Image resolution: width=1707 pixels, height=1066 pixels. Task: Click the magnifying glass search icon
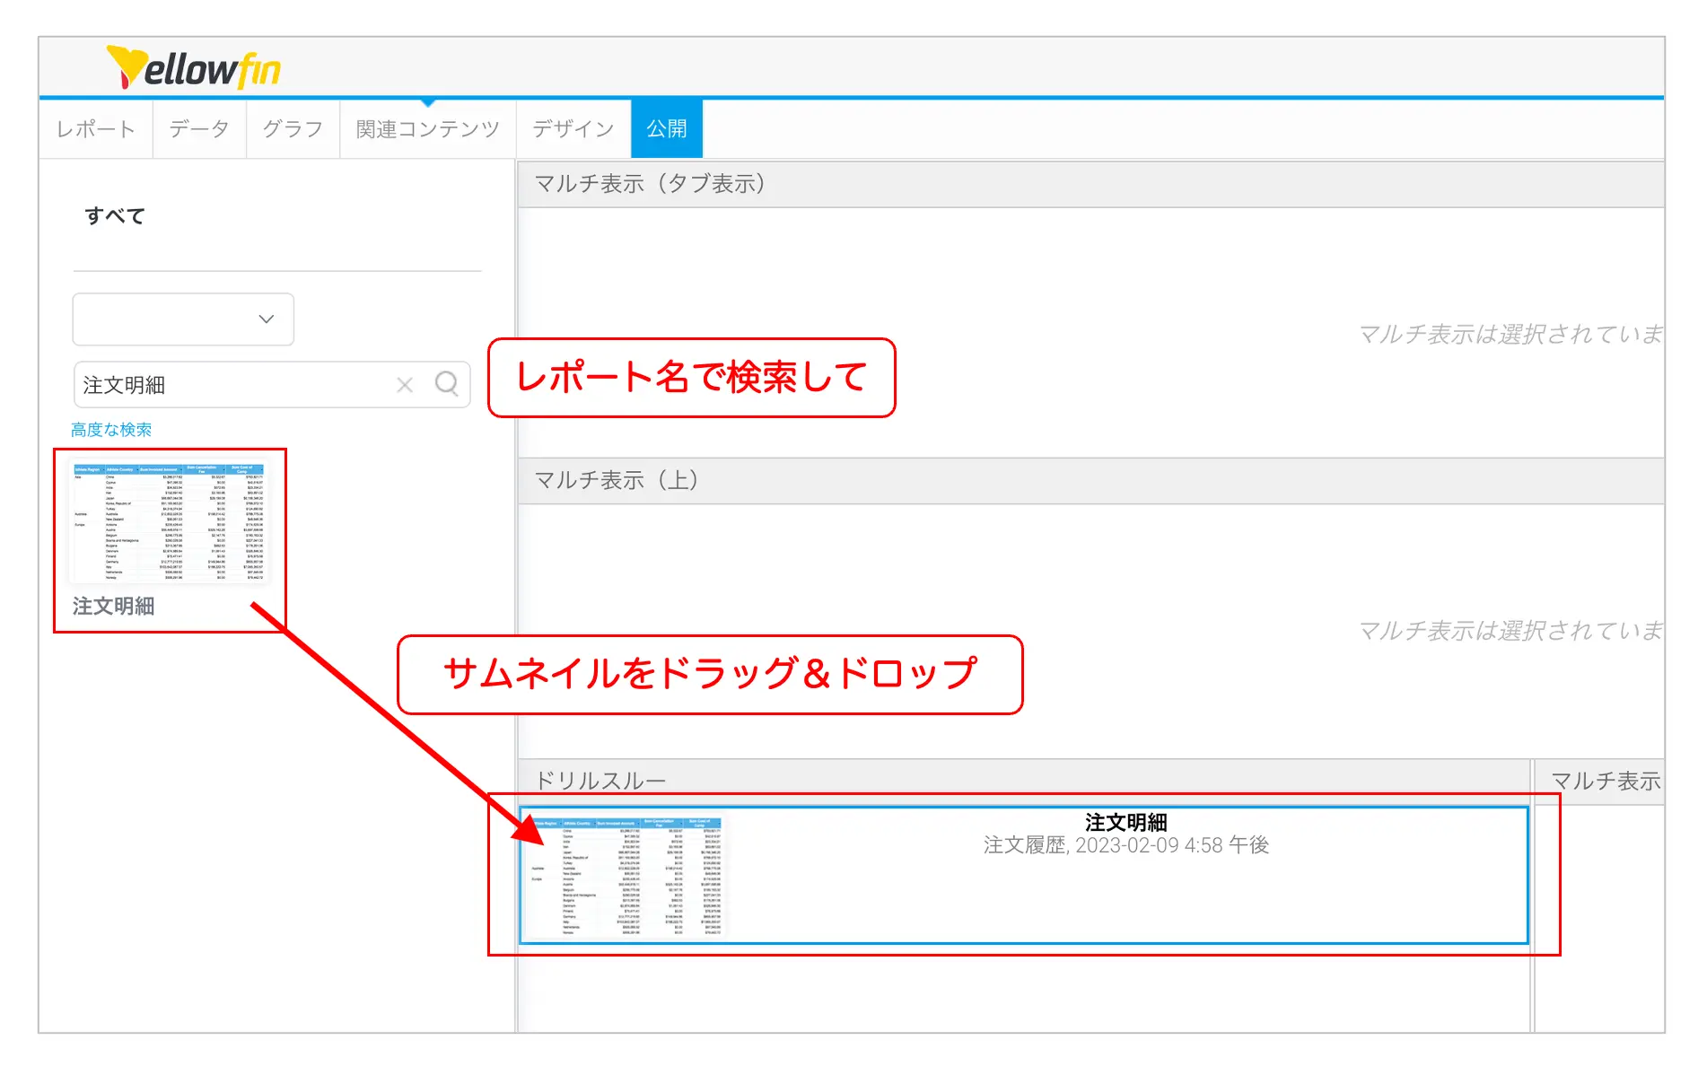pos(446,384)
